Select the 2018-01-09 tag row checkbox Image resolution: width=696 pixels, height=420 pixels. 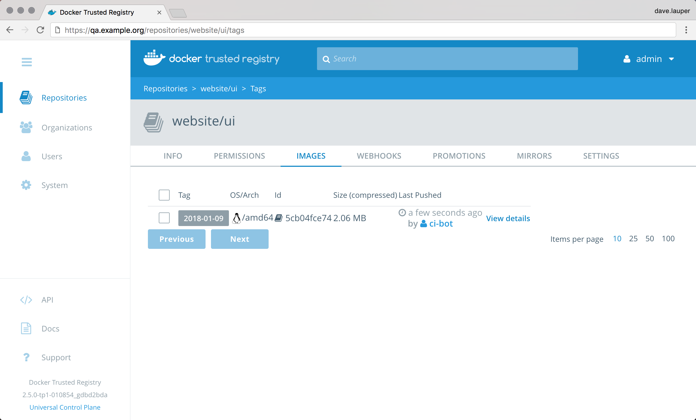164,218
